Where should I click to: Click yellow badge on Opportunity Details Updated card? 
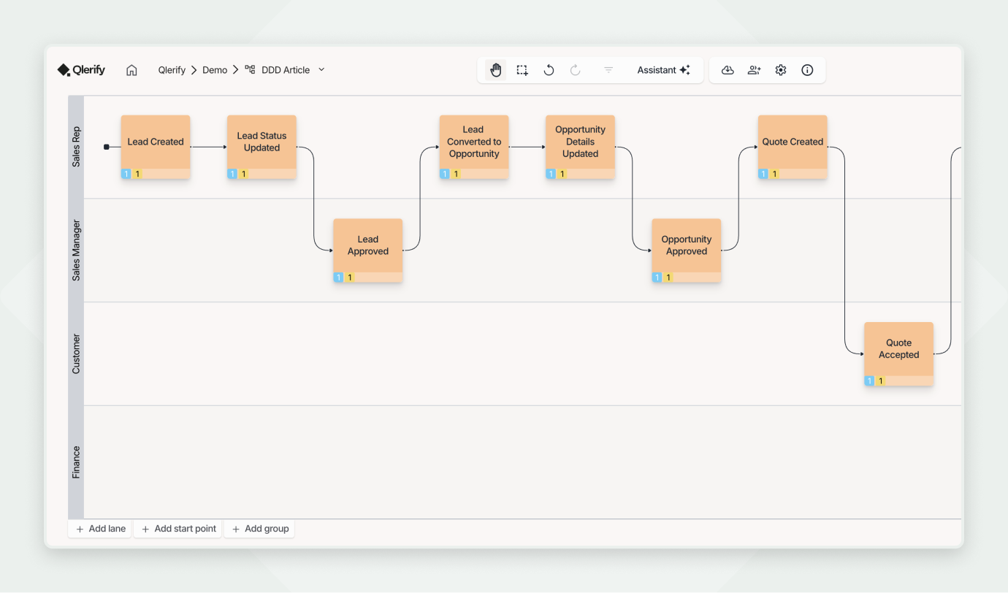[562, 174]
